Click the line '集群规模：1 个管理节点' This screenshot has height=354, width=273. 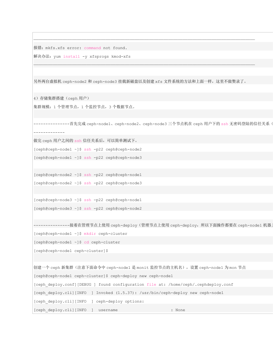(84, 107)
